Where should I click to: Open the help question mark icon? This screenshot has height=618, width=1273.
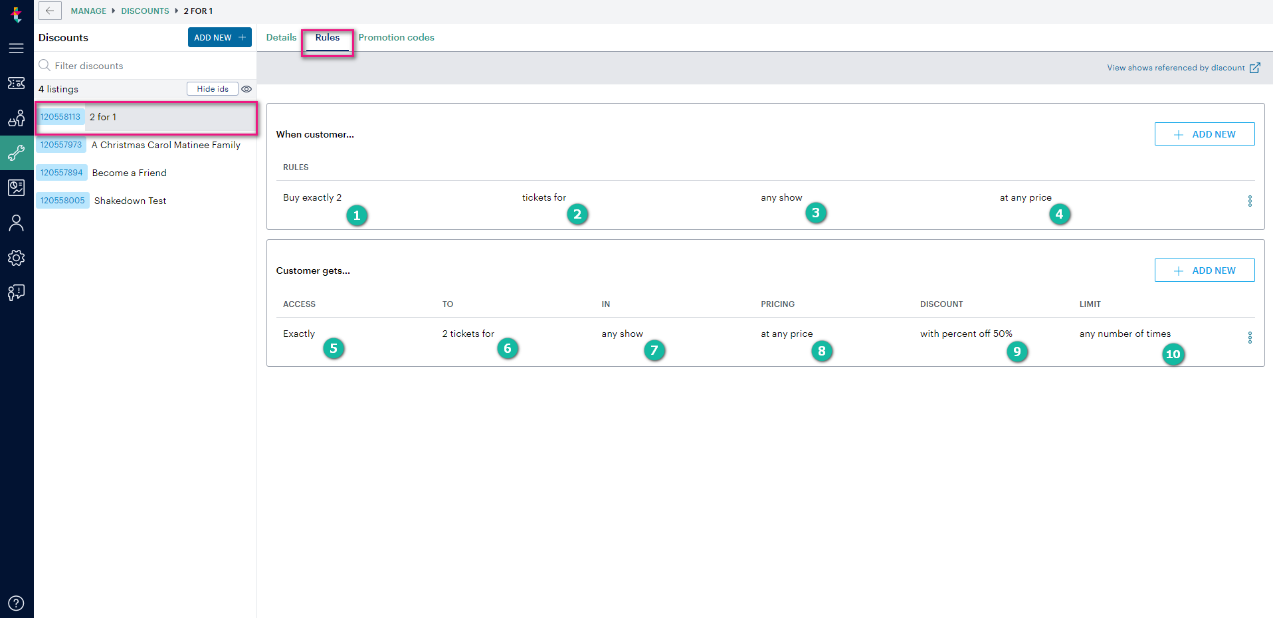pyautogui.click(x=16, y=603)
